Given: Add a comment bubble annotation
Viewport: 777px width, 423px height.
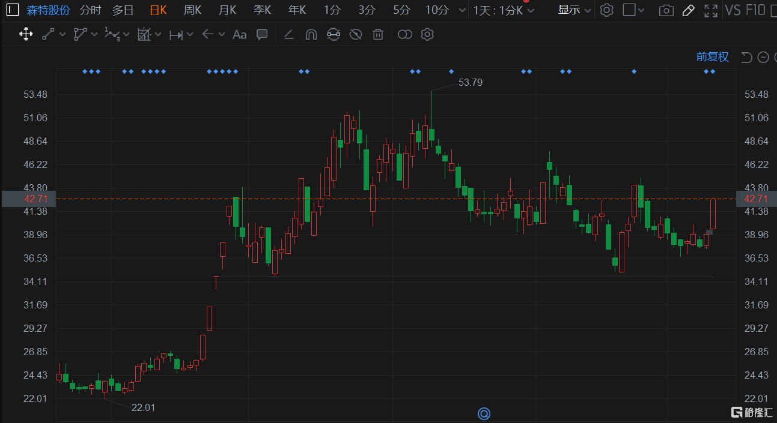Looking at the screenshot, I should click(x=262, y=34).
